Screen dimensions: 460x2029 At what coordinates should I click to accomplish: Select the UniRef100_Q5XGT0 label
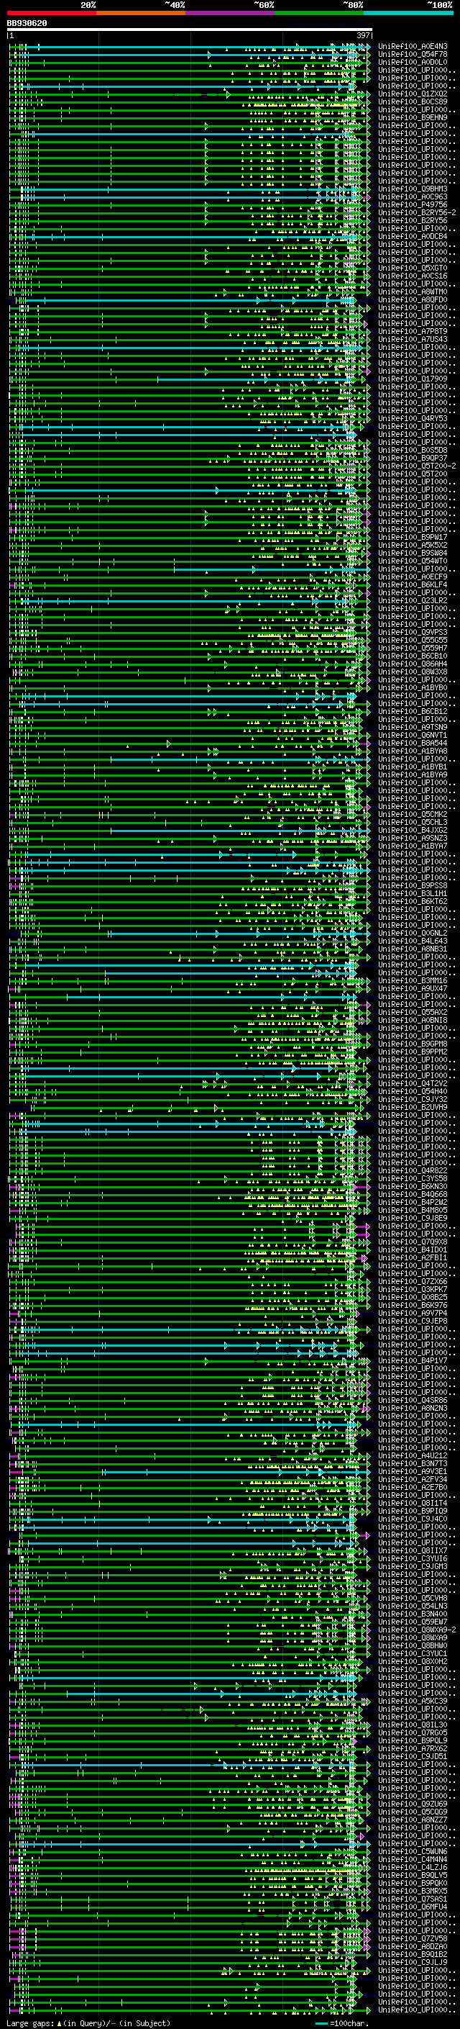[412, 268]
